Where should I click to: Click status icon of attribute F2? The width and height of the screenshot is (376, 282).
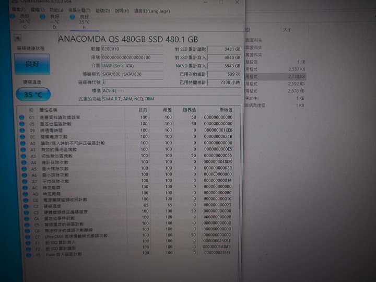(x=28, y=249)
